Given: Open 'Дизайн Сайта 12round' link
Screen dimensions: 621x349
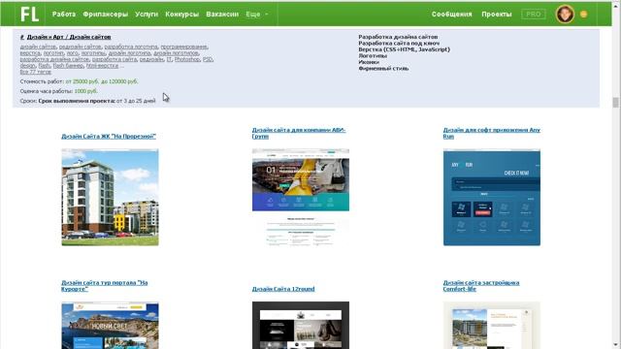Looking at the screenshot, I should (x=283, y=289).
